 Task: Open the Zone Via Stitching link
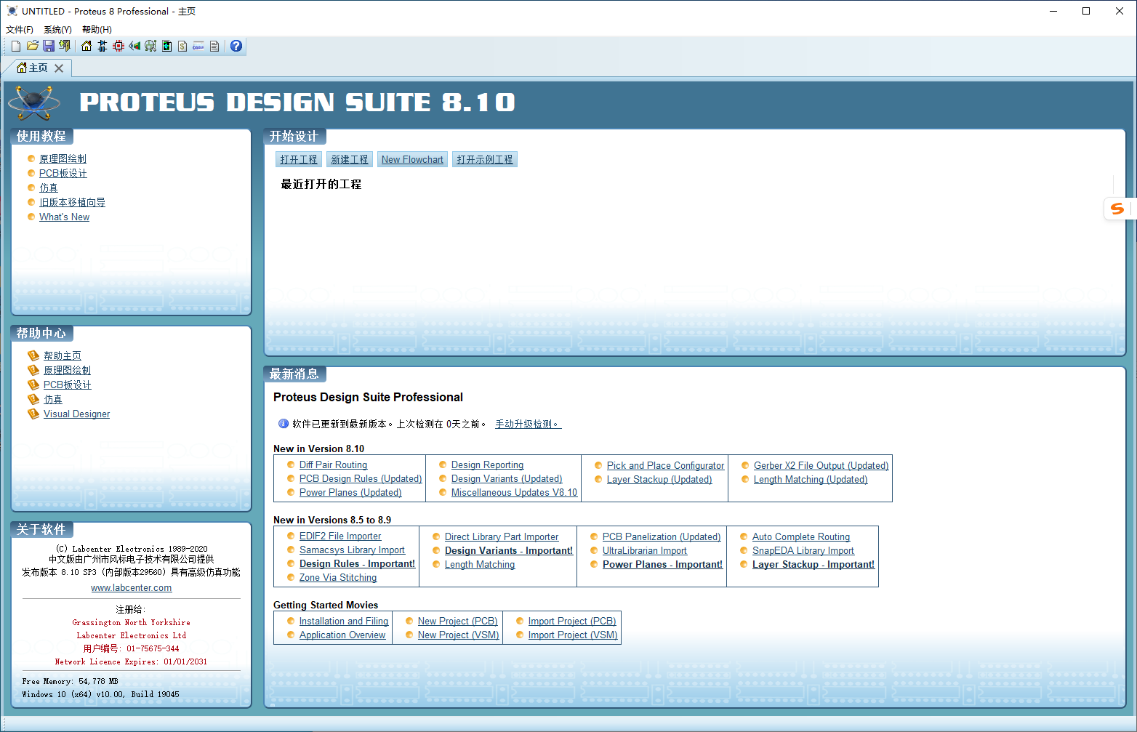pyautogui.click(x=338, y=577)
